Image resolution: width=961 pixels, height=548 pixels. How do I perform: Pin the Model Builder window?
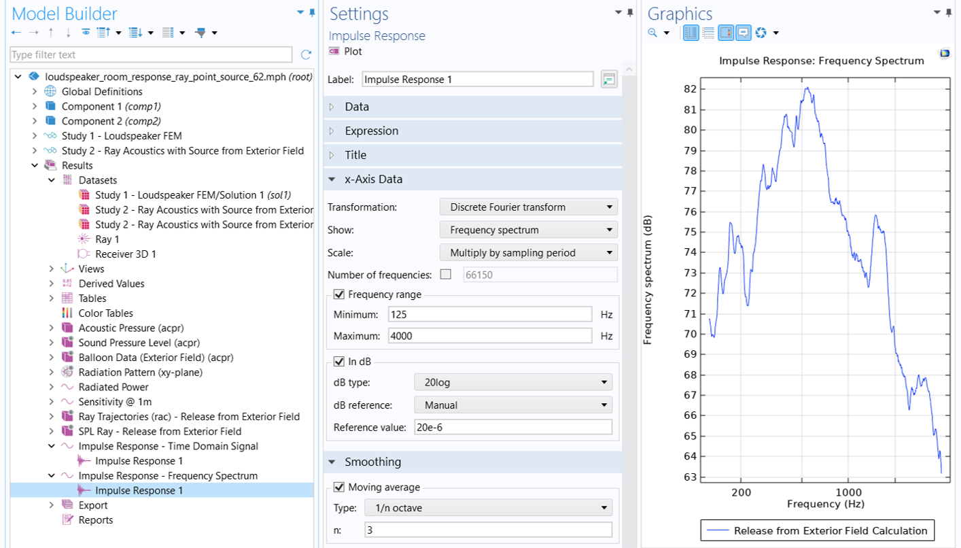click(x=312, y=12)
